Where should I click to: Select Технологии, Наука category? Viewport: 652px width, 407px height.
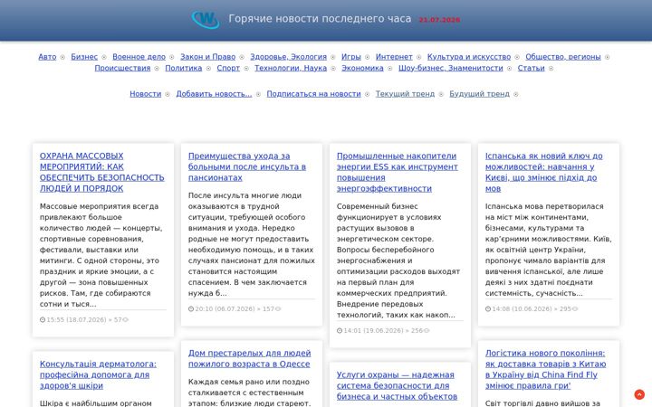pyautogui.click(x=291, y=68)
